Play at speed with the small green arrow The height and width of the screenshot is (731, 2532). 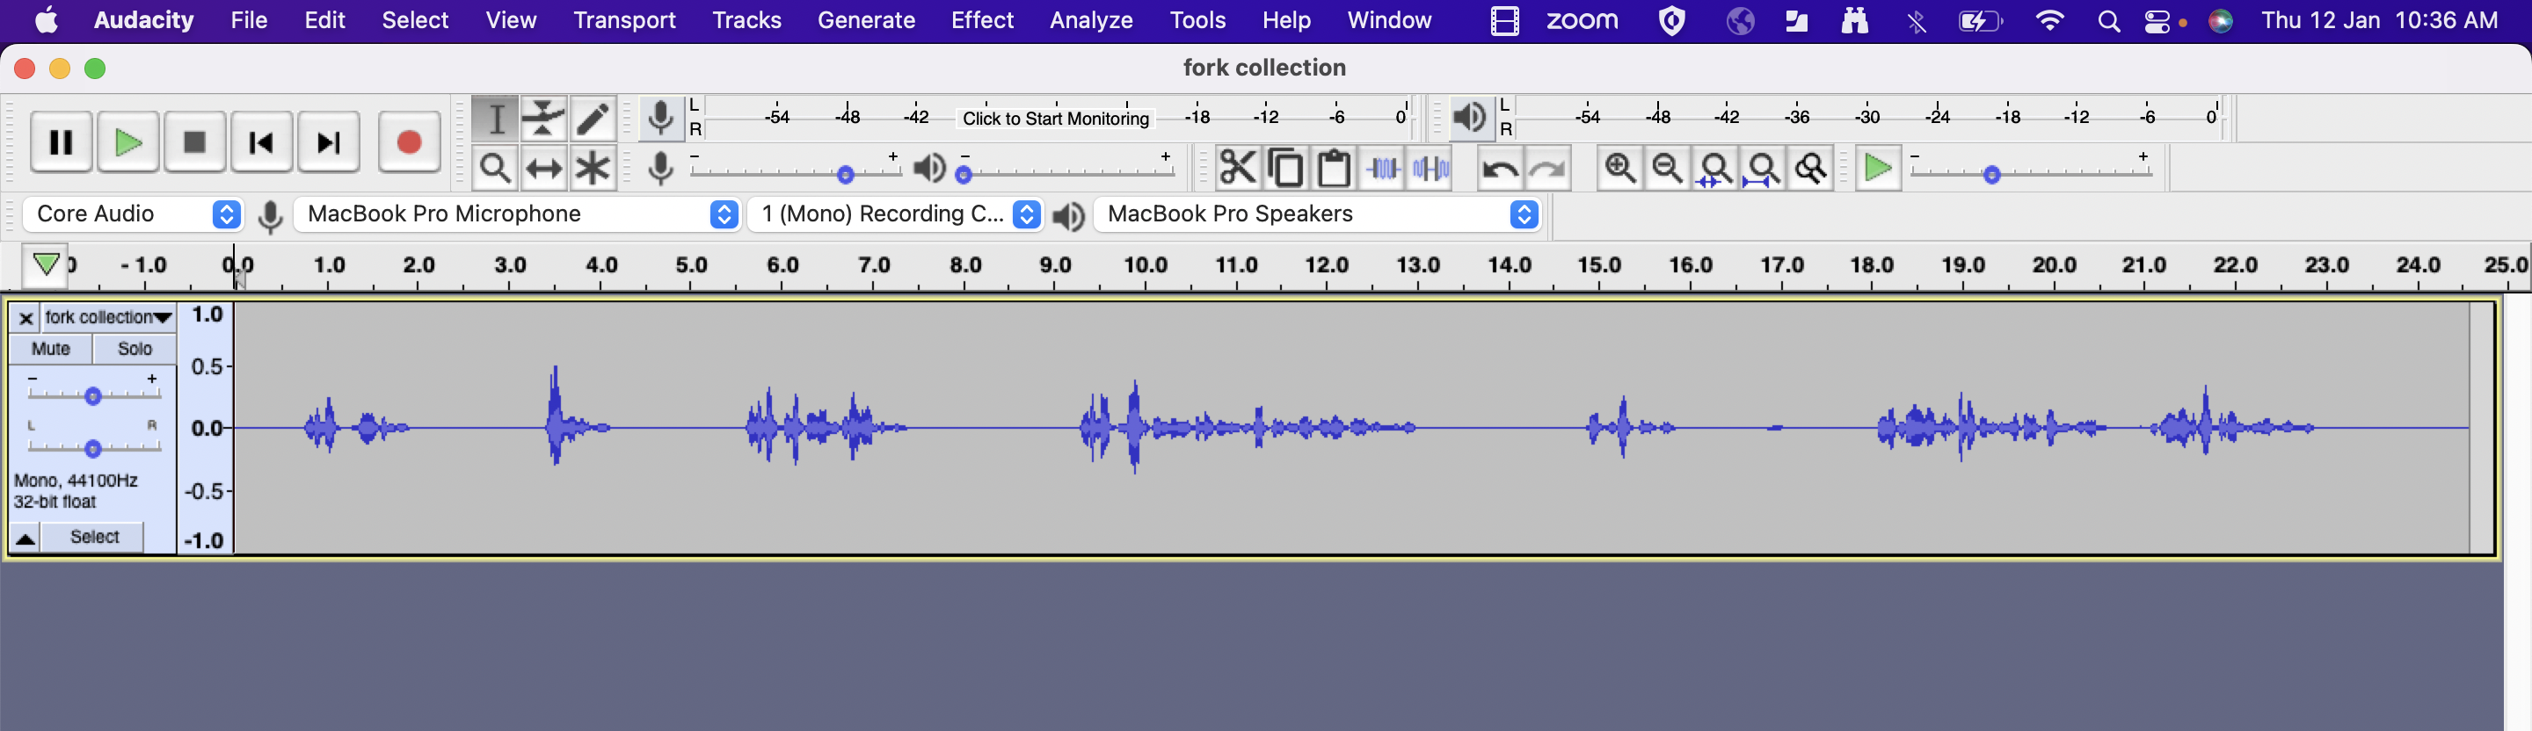1879,168
